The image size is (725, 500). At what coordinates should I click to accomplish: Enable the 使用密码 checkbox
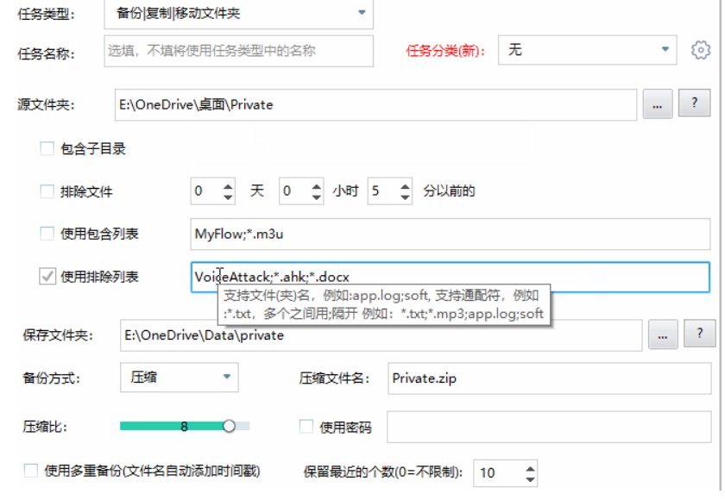[x=306, y=425]
